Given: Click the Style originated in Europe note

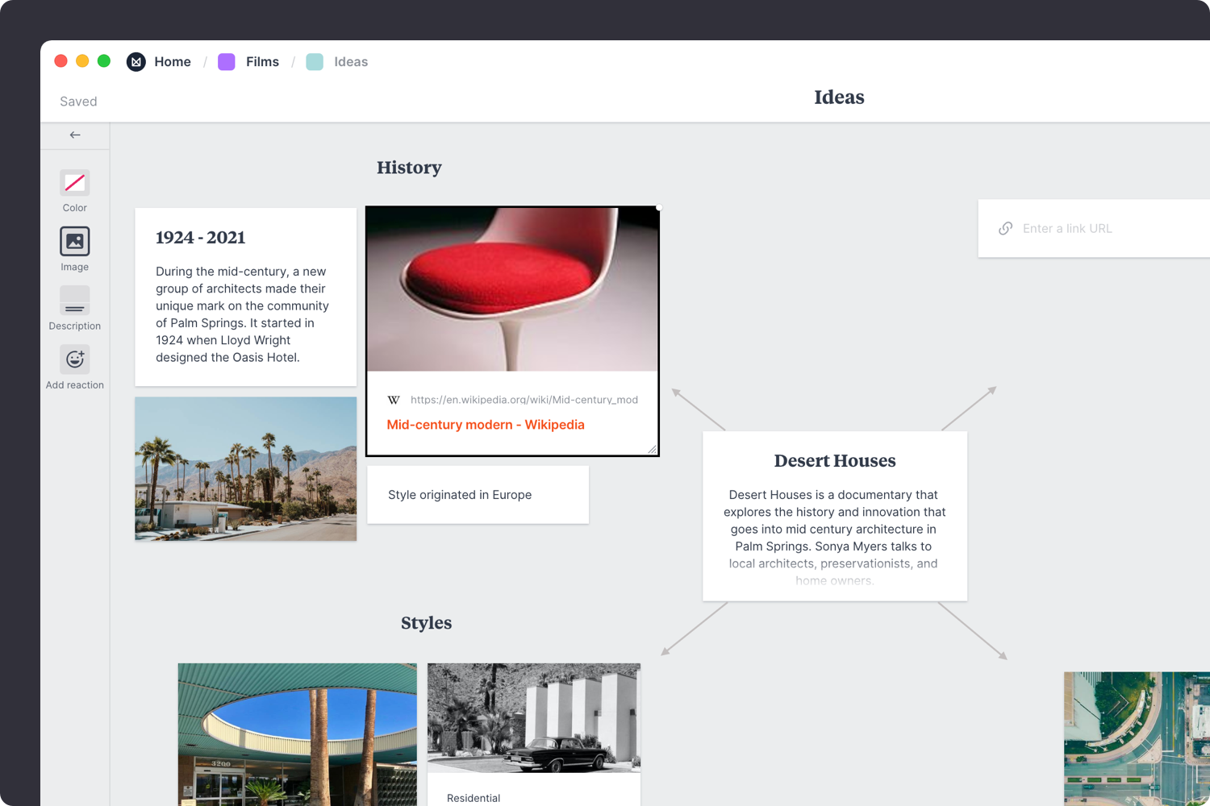Looking at the screenshot, I should 478,495.
